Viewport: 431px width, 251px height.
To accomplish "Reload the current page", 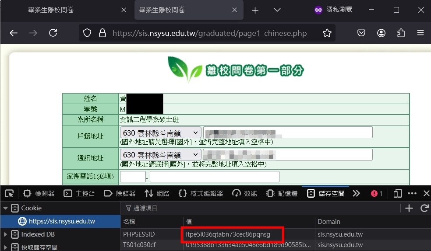I will tap(53, 33).
